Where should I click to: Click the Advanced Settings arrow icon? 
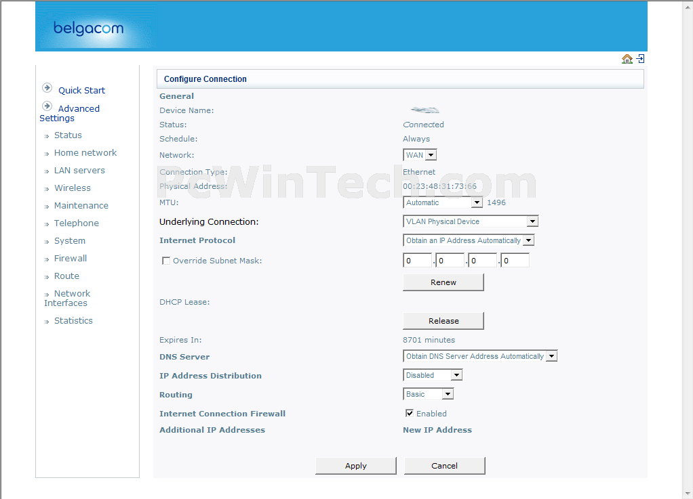[x=47, y=106]
